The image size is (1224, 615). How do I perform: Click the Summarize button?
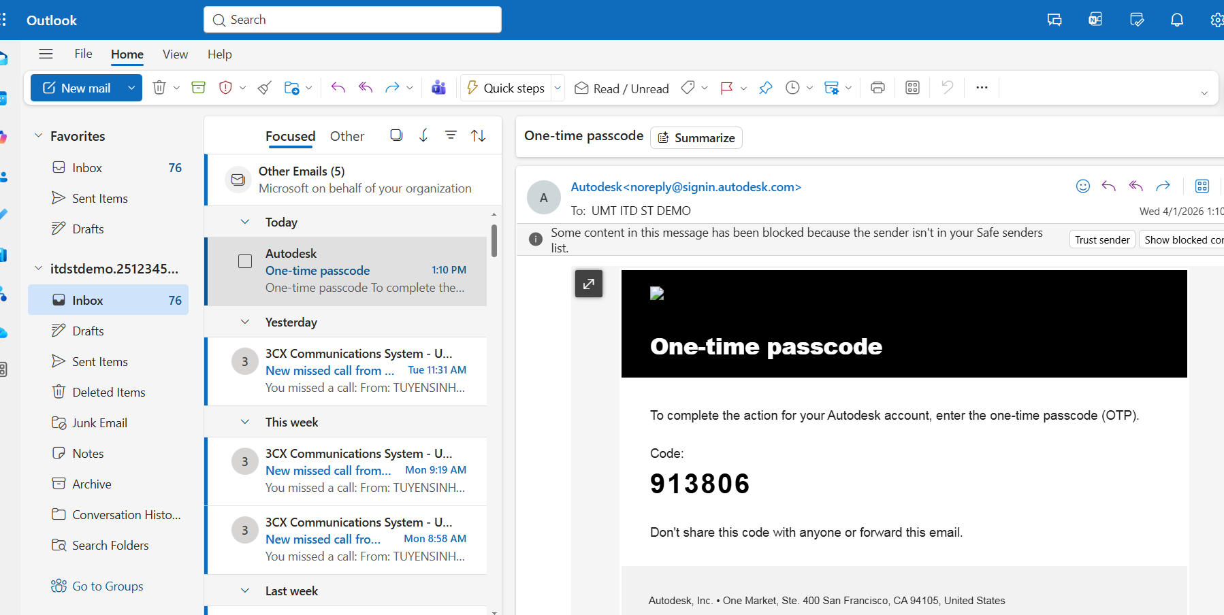pyautogui.click(x=696, y=137)
